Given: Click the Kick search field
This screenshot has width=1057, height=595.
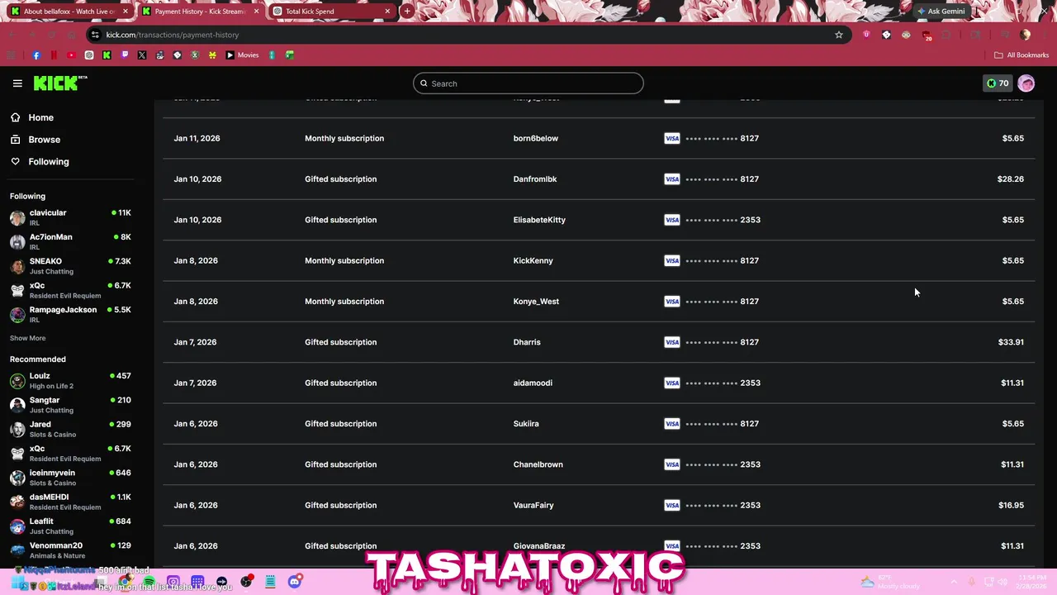Looking at the screenshot, I should (528, 83).
